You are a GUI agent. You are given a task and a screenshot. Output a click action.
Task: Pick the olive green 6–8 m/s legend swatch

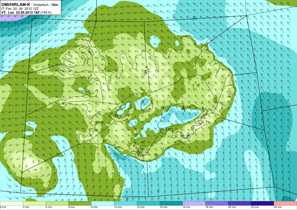point(80,203)
